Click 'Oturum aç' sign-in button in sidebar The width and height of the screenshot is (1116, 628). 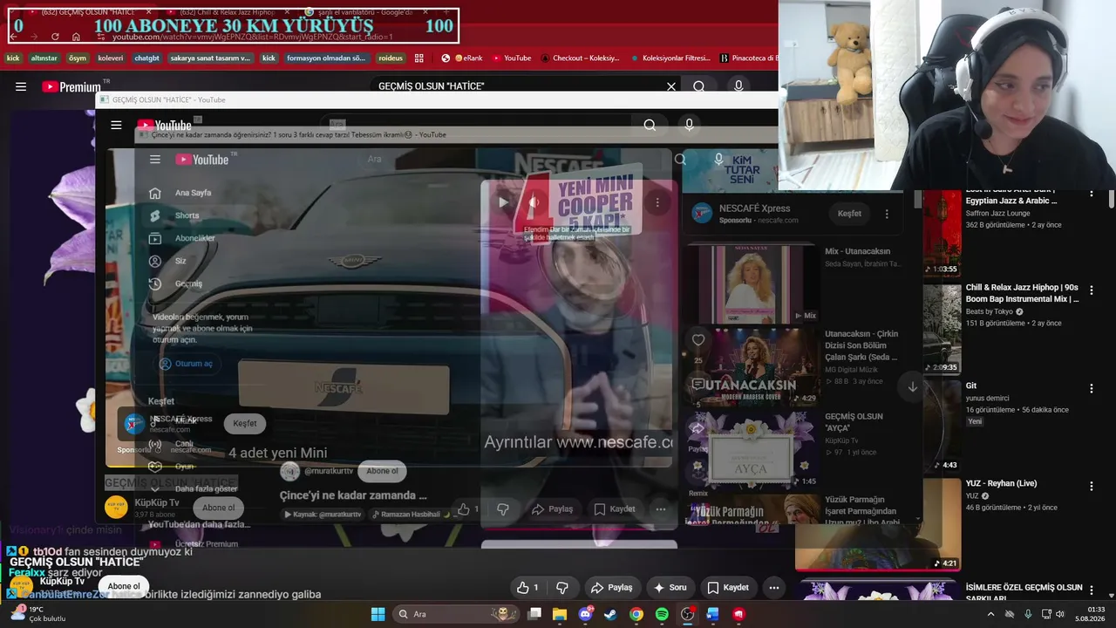(187, 364)
